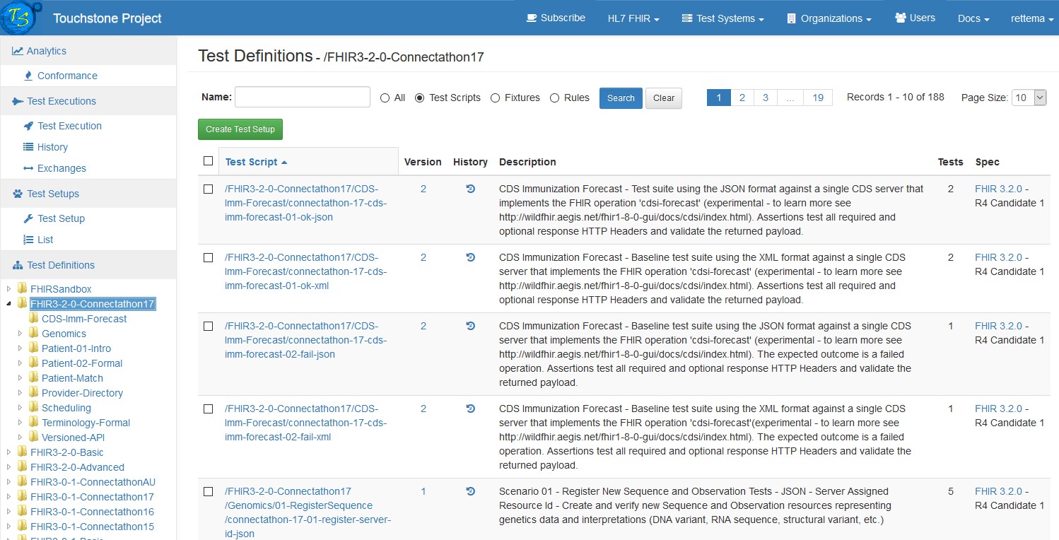The height and width of the screenshot is (540, 1059).
Task: Select all rows with header checkbox
Action: tap(208, 160)
